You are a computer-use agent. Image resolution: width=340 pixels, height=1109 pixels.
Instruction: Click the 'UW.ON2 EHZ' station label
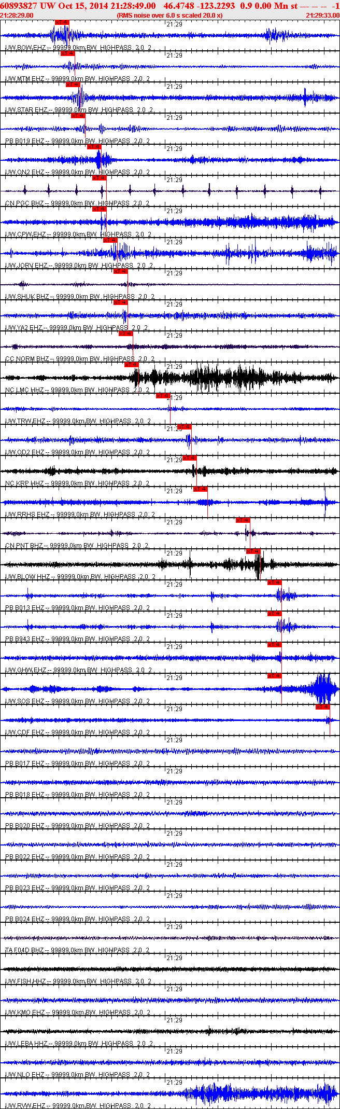click(24, 172)
